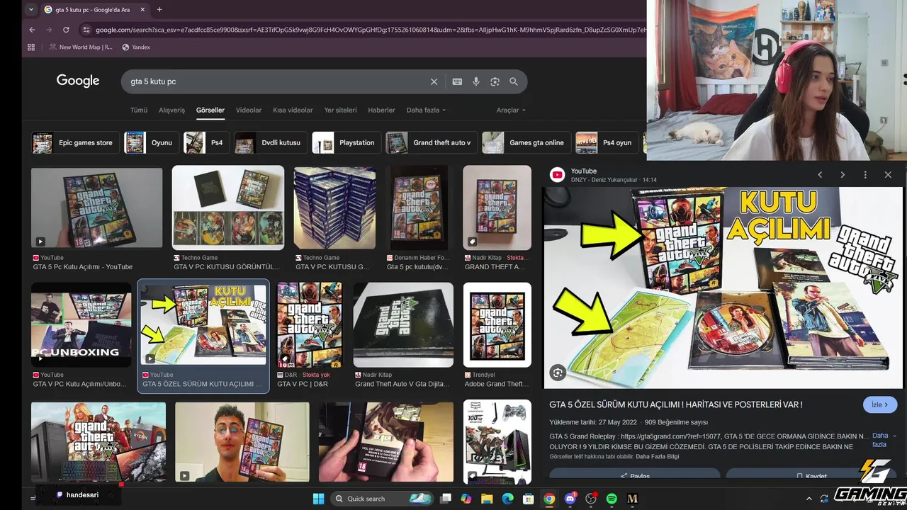Open a new Chrome tab
The height and width of the screenshot is (510, 907).
159,10
